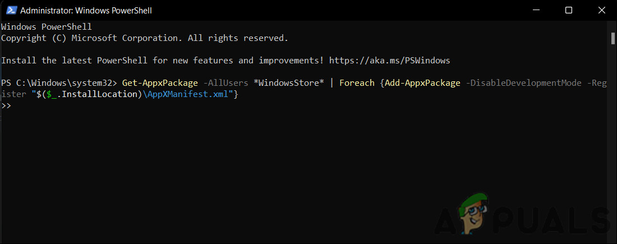Click the scrollbar up arrow
Screen dimensions: 617x244
(613, 25)
